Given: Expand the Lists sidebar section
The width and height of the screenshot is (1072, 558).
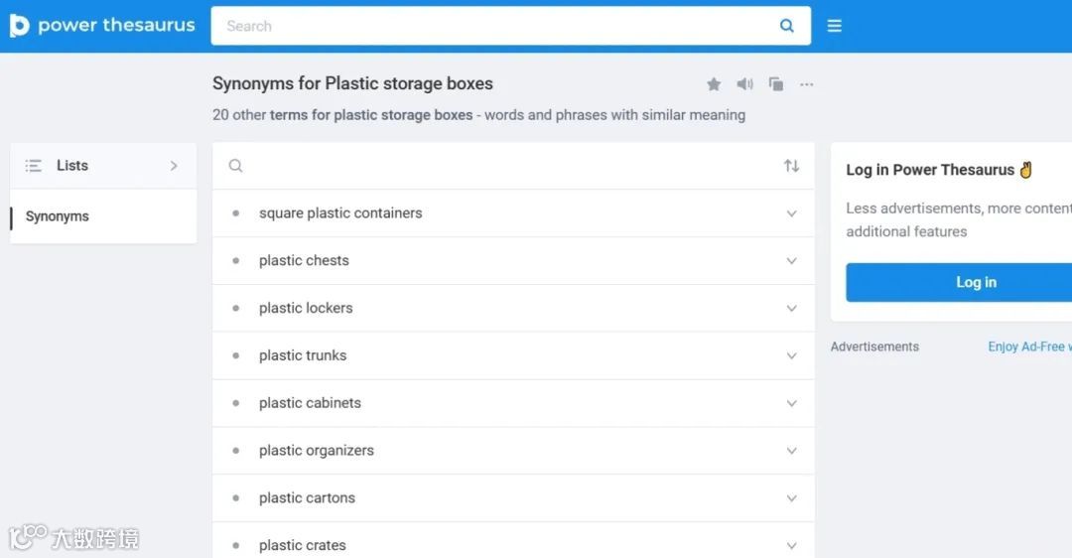Looking at the screenshot, I should (x=174, y=166).
